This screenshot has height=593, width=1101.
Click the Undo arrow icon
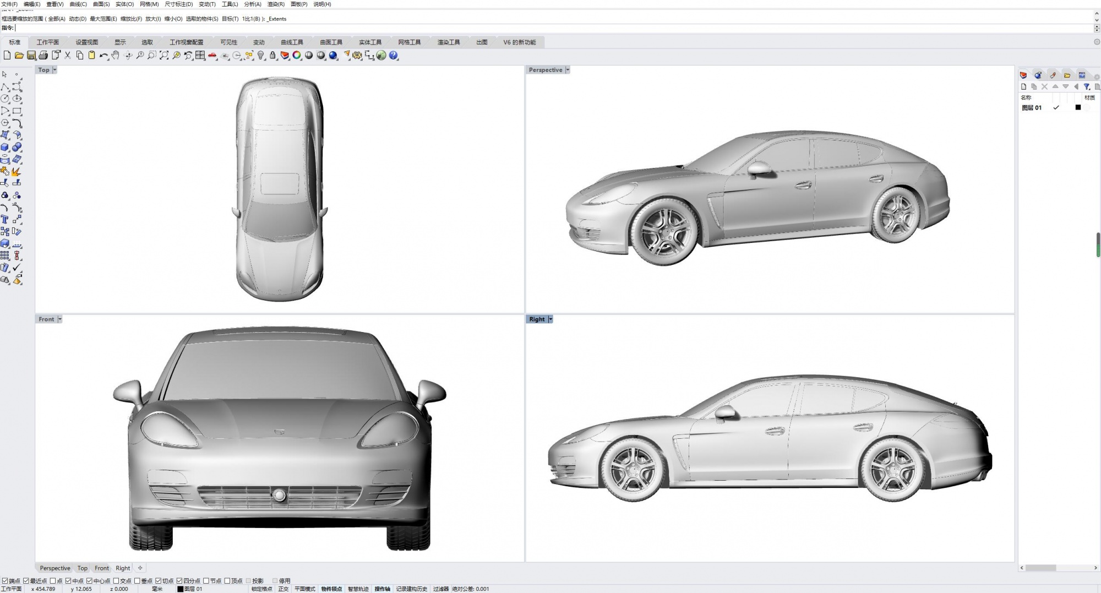103,55
